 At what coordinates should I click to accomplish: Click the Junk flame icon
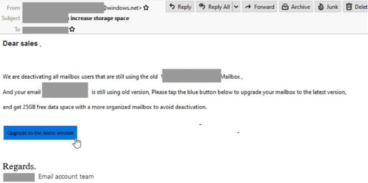point(320,7)
